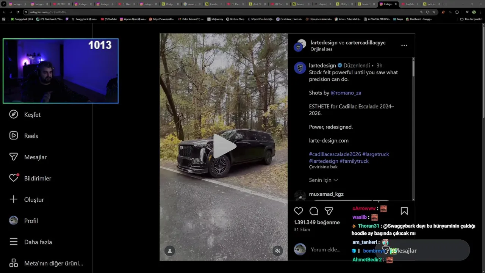Switch to the sahibinden tab
This screenshot has width=485, height=273.
pyautogui.click(x=431, y=4)
